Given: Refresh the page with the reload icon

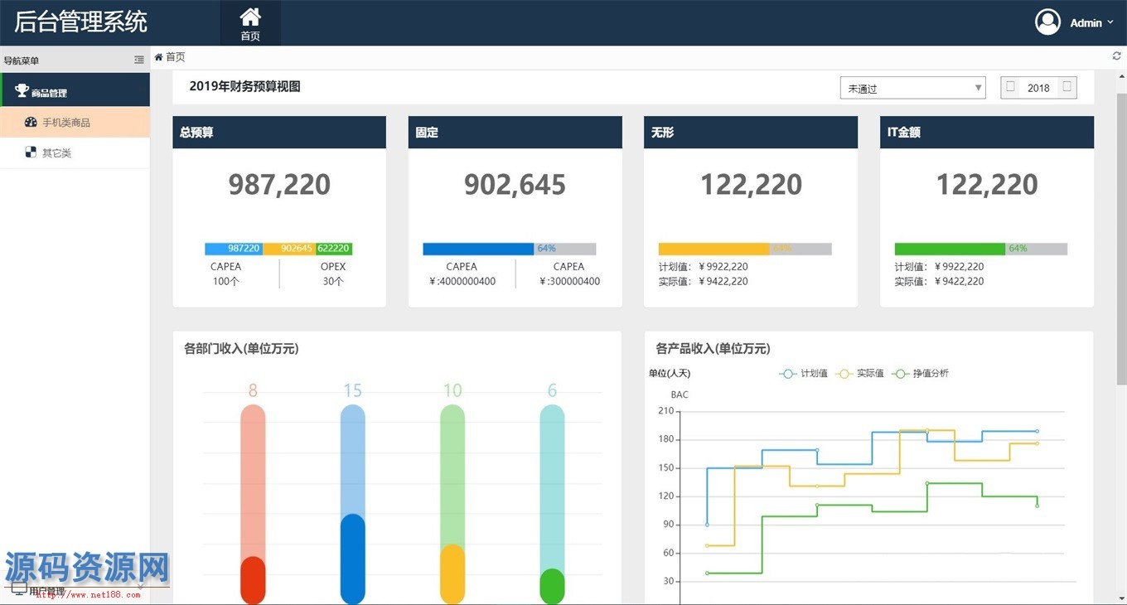Looking at the screenshot, I should click(1116, 56).
